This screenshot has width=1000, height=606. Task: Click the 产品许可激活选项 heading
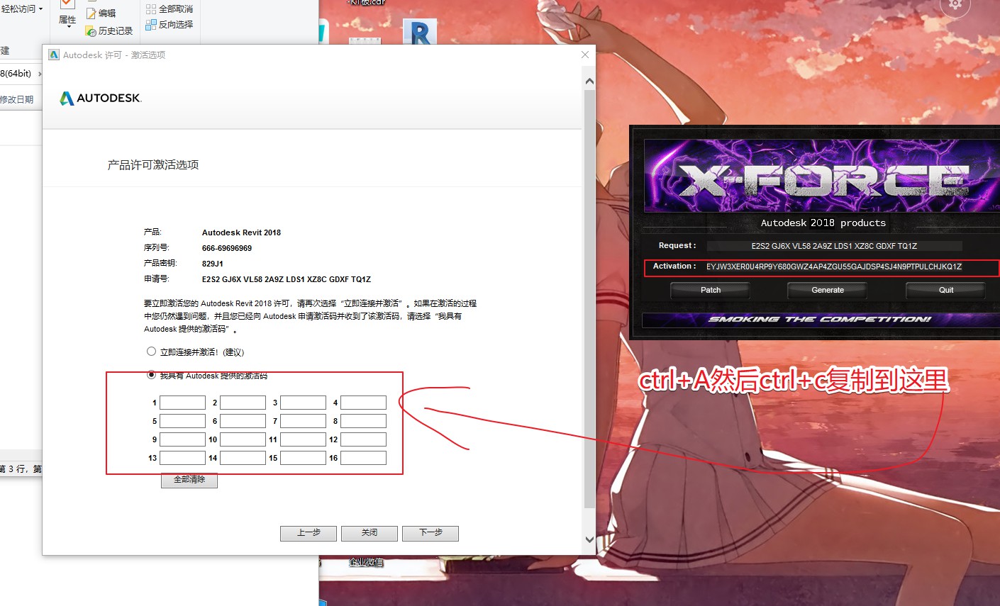(x=153, y=164)
